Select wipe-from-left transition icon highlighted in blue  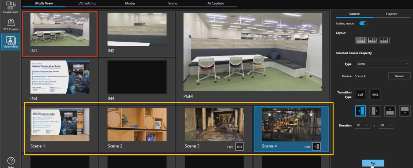(361, 111)
